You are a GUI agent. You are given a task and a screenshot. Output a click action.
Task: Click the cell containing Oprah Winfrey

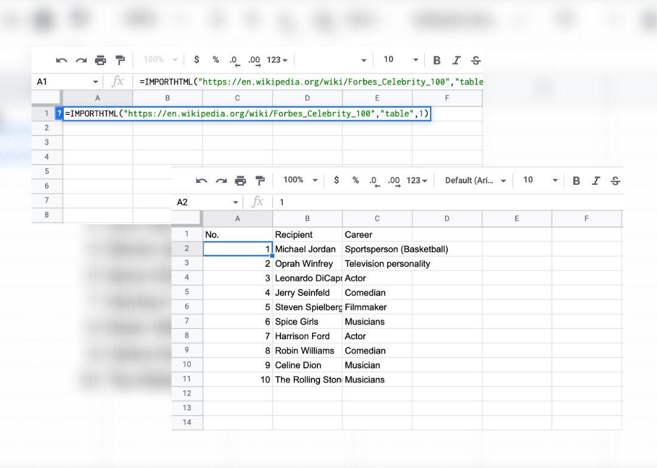pyautogui.click(x=307, y=264)
